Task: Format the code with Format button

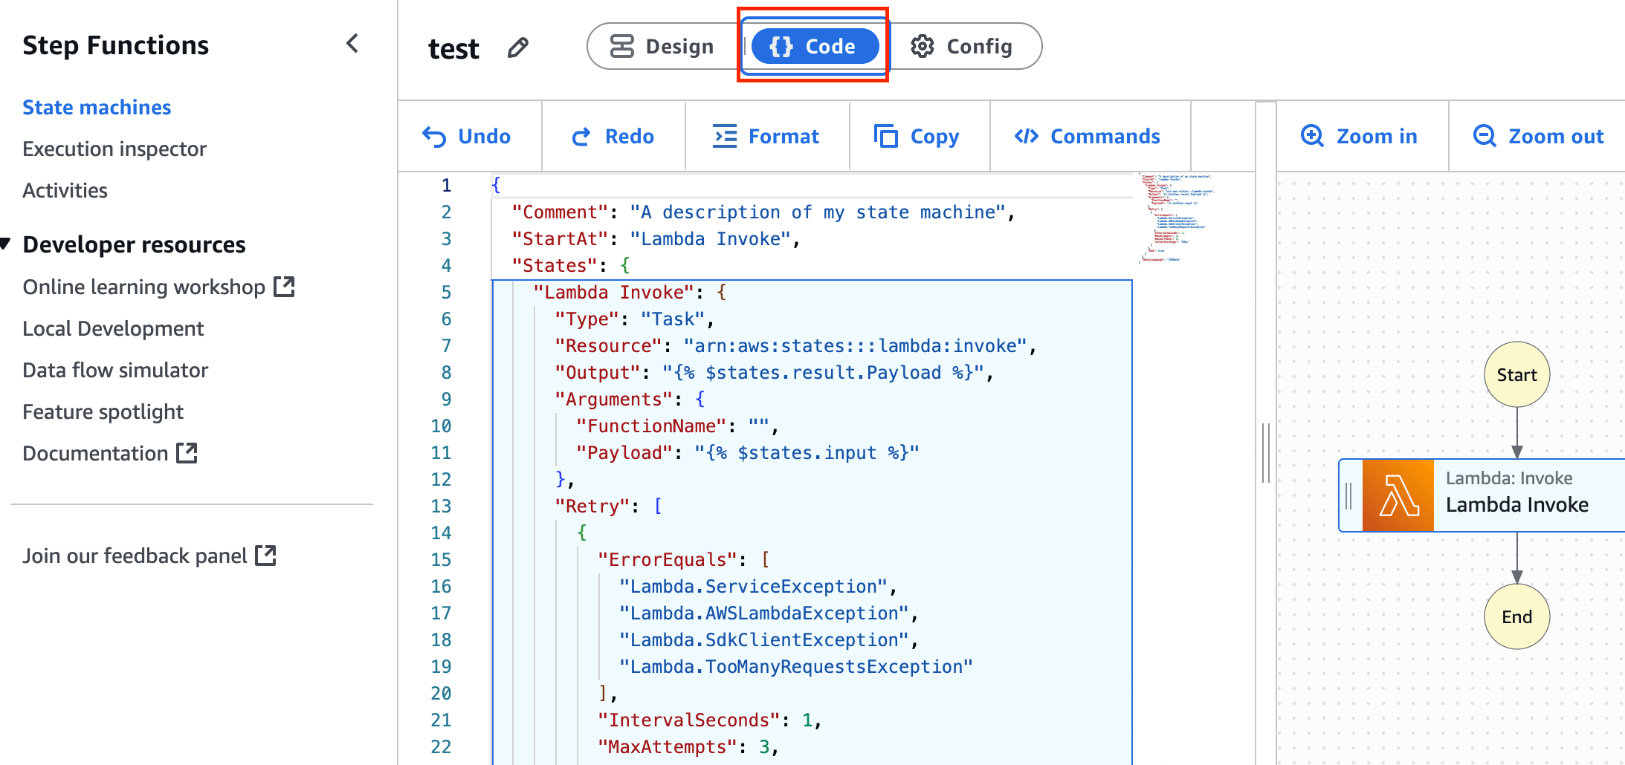Action: (x=766, y=137)
